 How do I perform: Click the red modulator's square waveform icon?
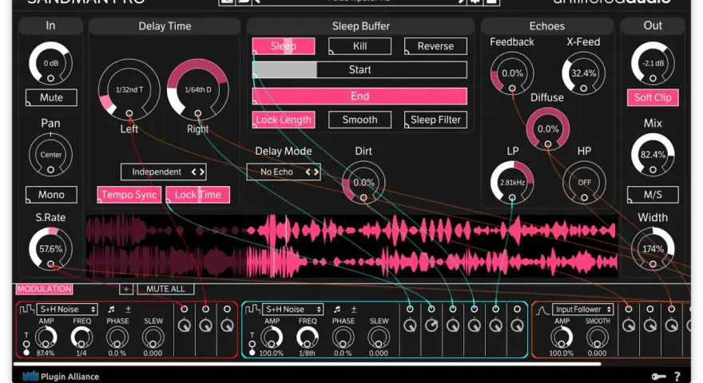[27, 309]
